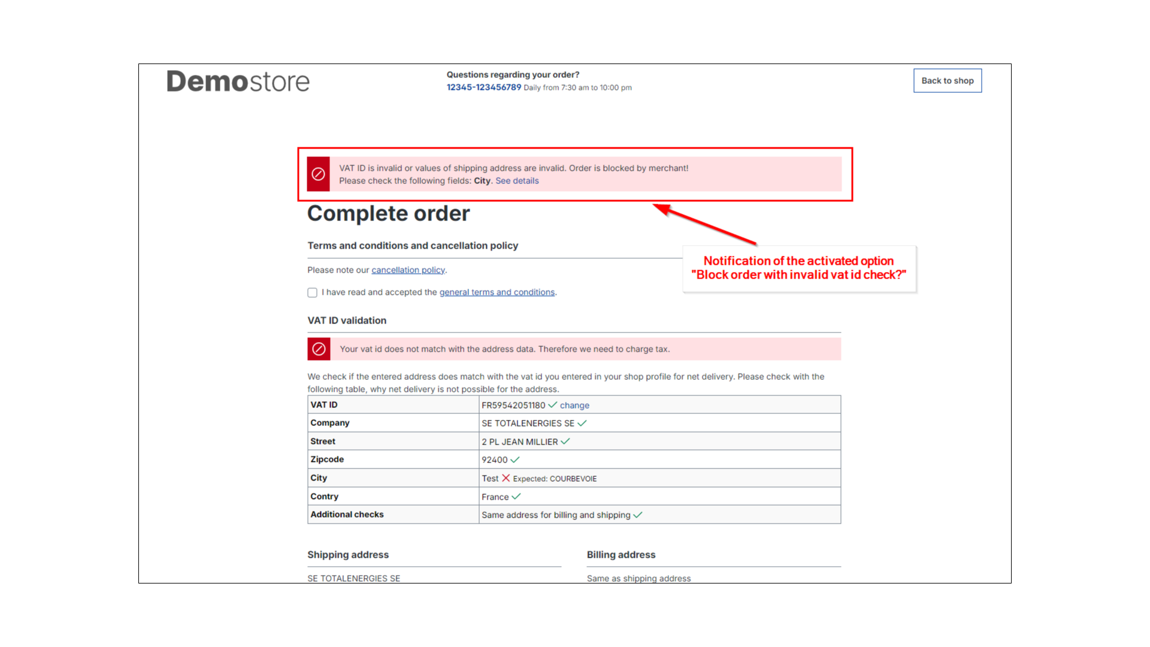Click the 'Questions regarding your order?' text
The width and height of the screenshot is (1150, 647).
[x=513, y=75]
